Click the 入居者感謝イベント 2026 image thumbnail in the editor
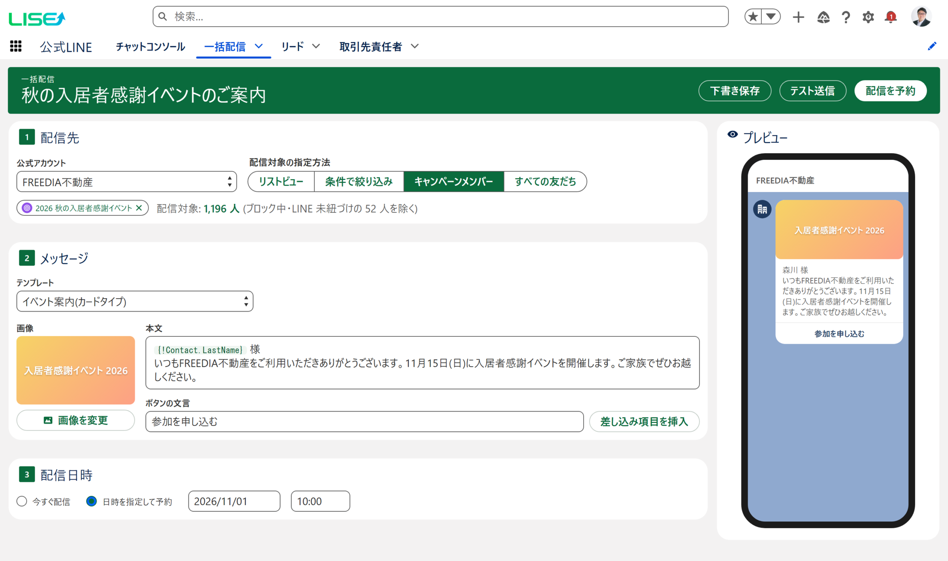The height and width of the screenshot is (561, 948). coord(76,370)
